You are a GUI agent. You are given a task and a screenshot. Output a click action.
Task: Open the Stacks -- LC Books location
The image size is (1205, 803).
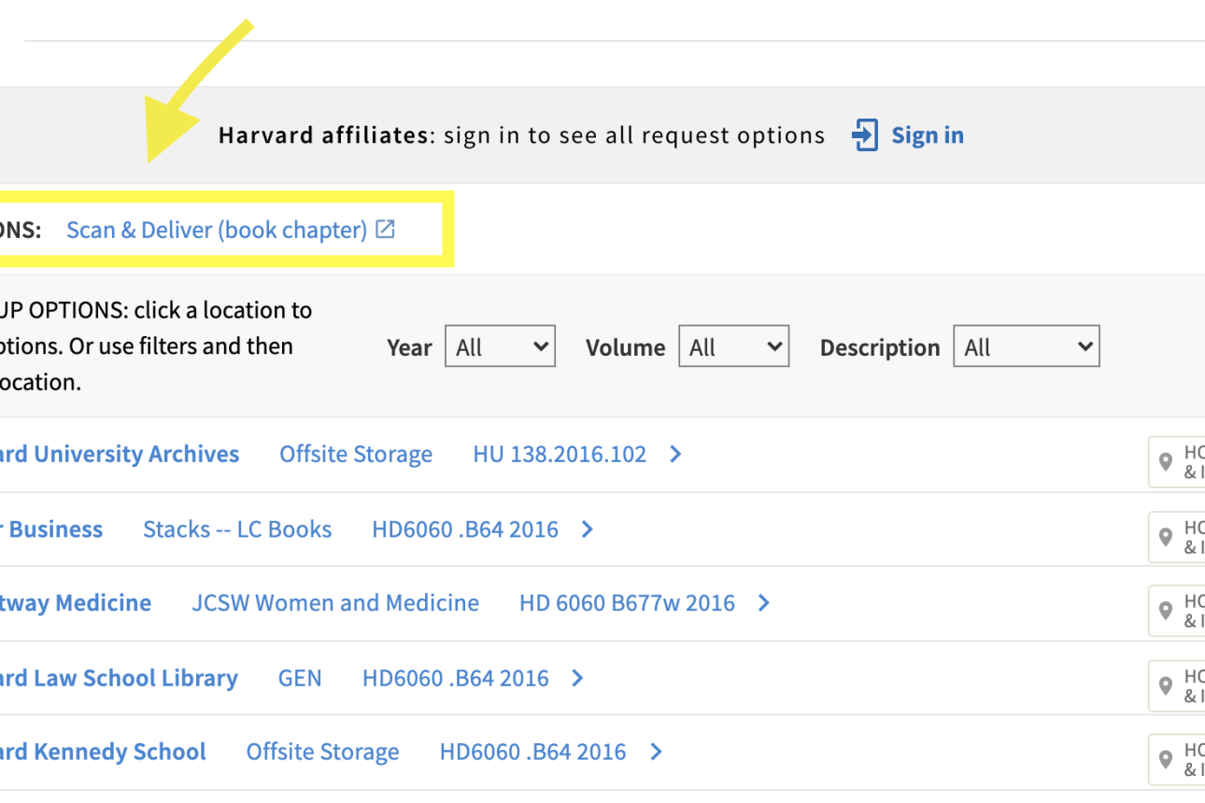pyautogui.click(x=237, y=529)
